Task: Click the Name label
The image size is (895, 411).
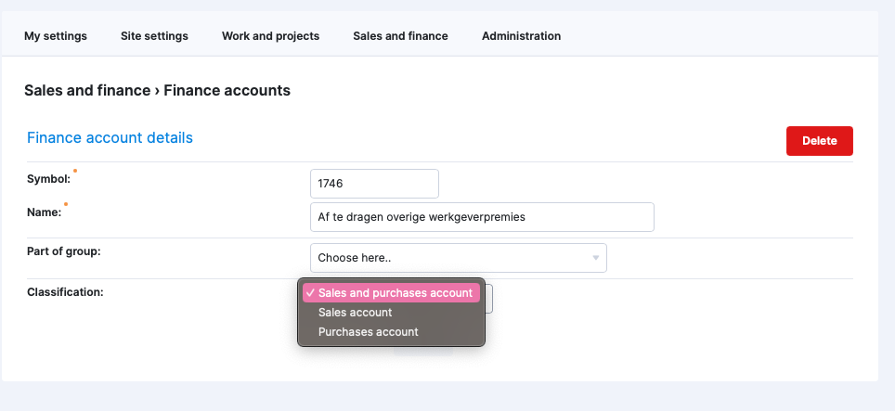Action: (x=44, y=212)
